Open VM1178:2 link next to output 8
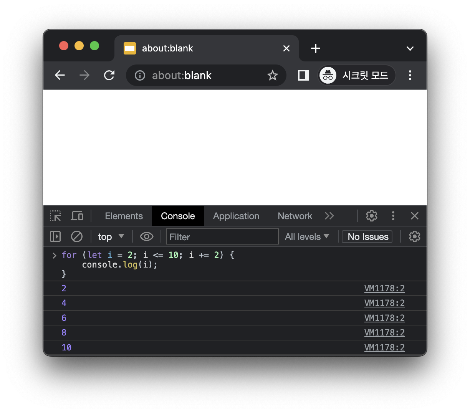470x413 pixels. point(384,333)
